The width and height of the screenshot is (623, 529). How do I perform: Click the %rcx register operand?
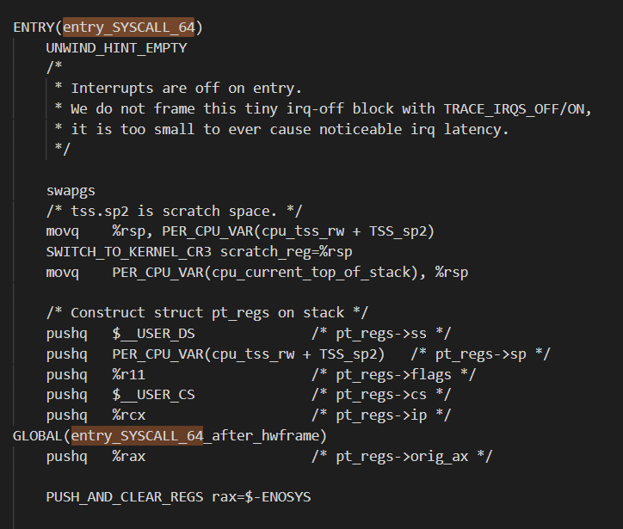pos(129,415)
